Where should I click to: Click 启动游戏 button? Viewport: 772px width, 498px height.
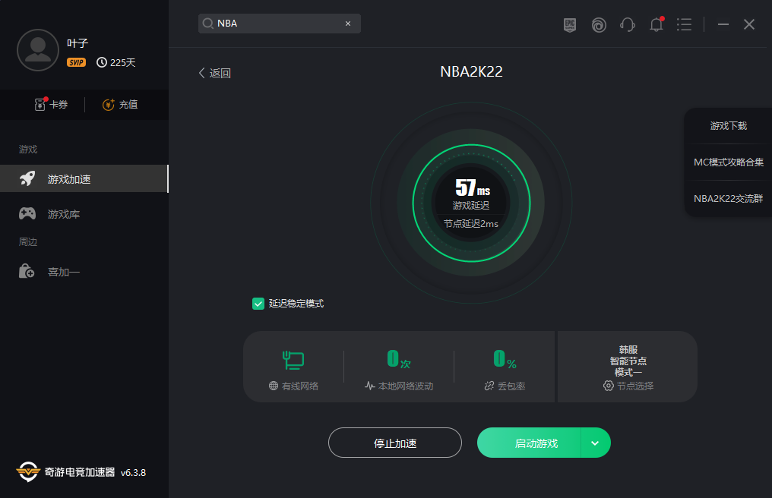530,443
